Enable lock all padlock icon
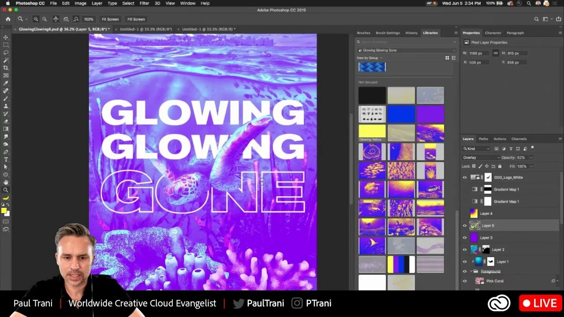The image size is (564, 317). (x=499, y=166)
